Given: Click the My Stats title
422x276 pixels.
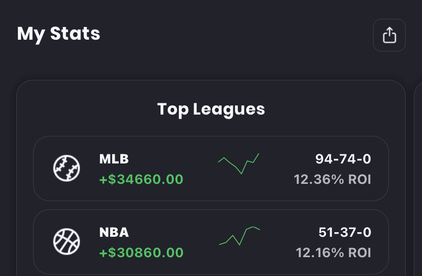Looking at the screenshot, I should coord(59,34).
